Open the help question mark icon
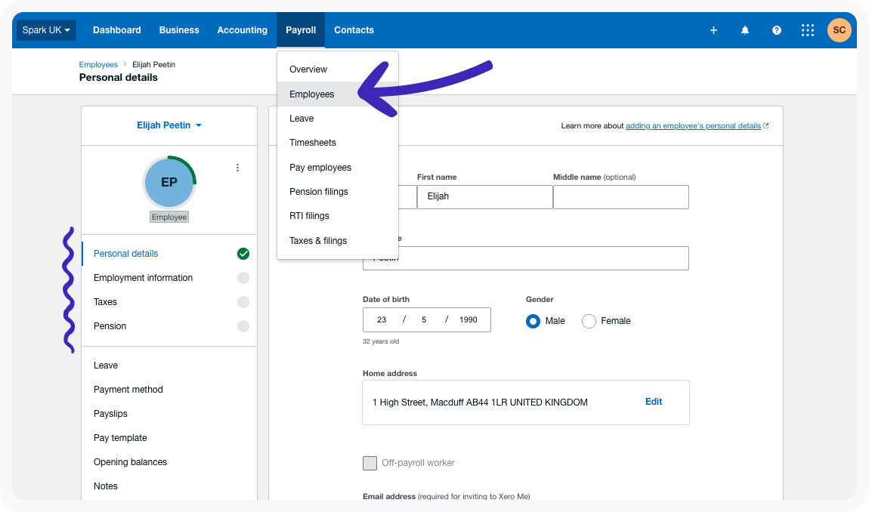 (777, 30)
